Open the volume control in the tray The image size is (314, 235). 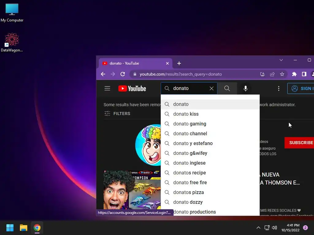point(274,228)
